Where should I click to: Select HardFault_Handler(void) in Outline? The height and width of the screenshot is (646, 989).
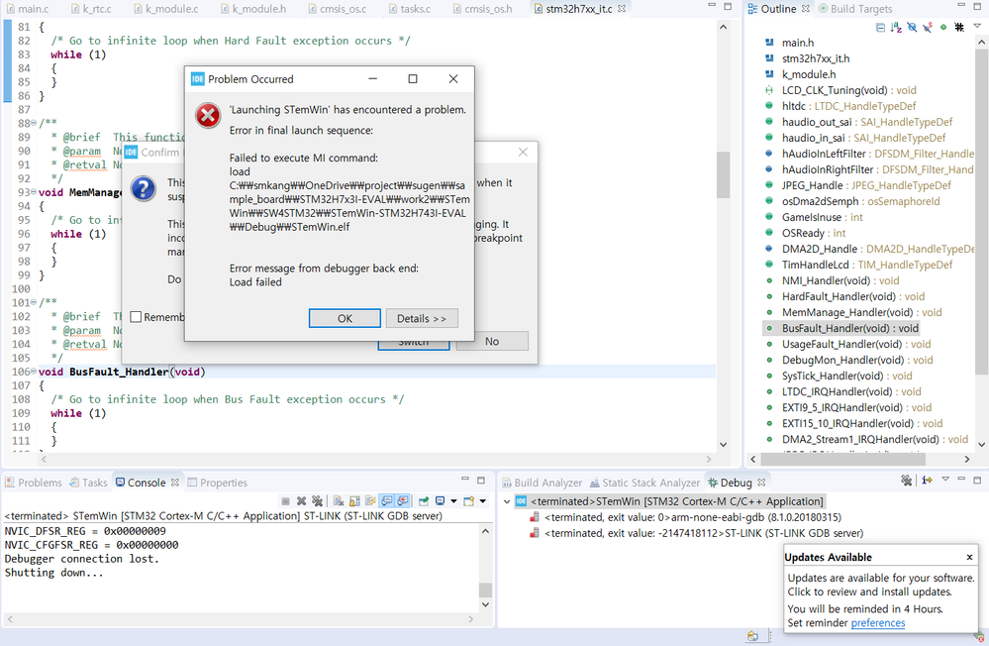point(844,296)
